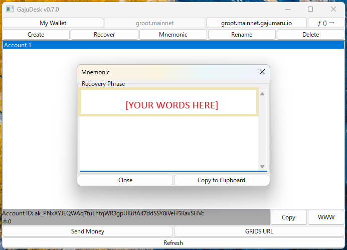Close the Mnemonic dialog with X
The height and width of the screenshot is (250, 347).
click(262, 72)
